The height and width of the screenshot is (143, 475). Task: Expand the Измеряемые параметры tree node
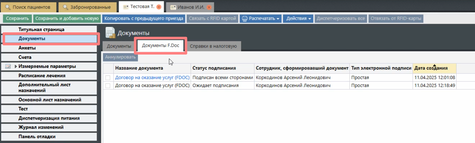tap(16, 67)
